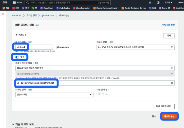Focus the d34ewom5n5xjqa.cloudfront.net target field
Viewport: 184px width, 128px height.
pyautogui.click(x=95, y=83)
